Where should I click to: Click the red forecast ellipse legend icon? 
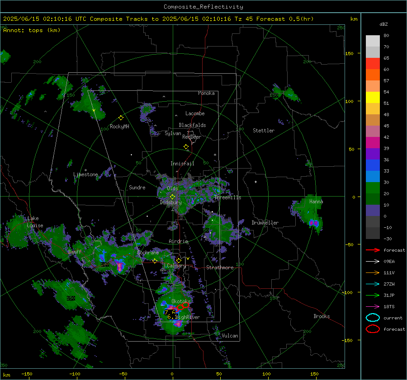pyautogui.click(x=373, y=329)
